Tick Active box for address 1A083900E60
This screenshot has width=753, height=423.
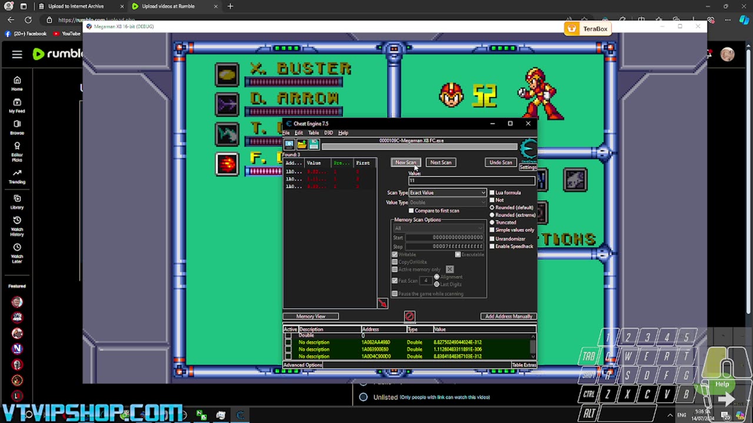click(288, 349)
